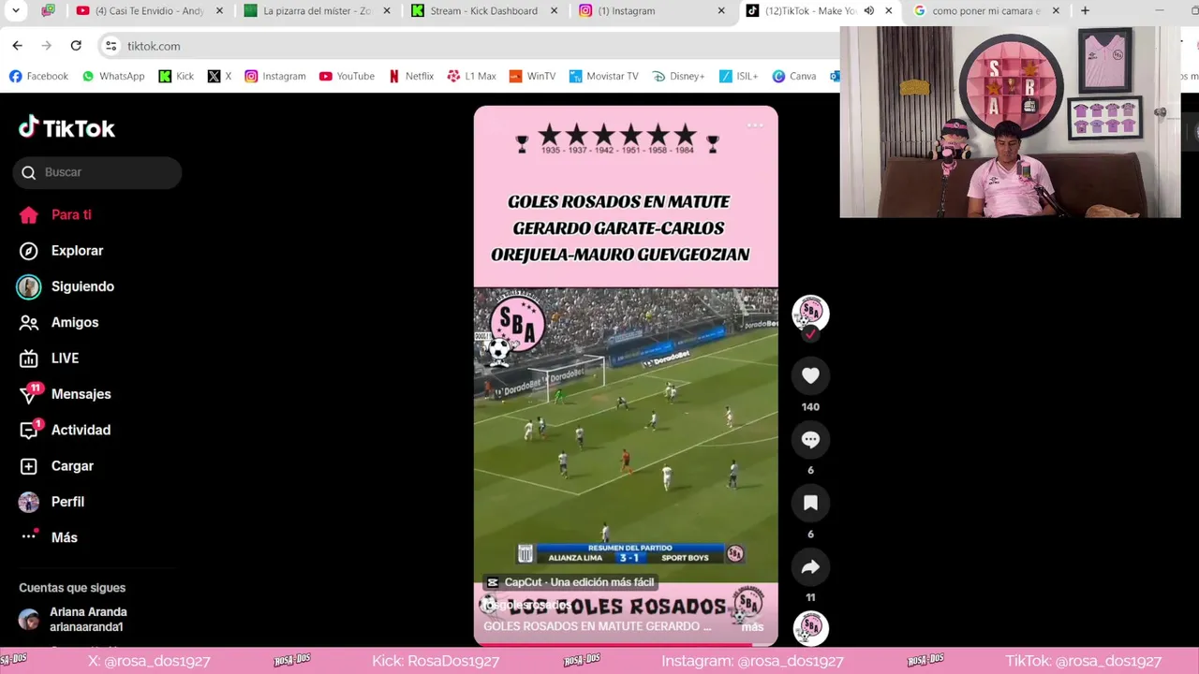The width and height of the screenshot is (1199, 674).
Task: Open WinTV bookmark
Action: pyautogui.click(x=532, y=76)
